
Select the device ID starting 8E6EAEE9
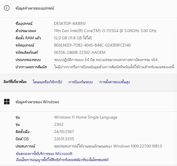92,45
